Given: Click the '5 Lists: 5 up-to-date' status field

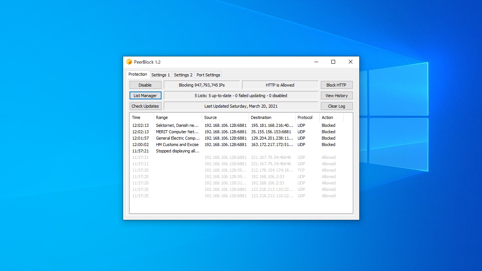Looking at the screenshot, I should [x=241, y=96].
